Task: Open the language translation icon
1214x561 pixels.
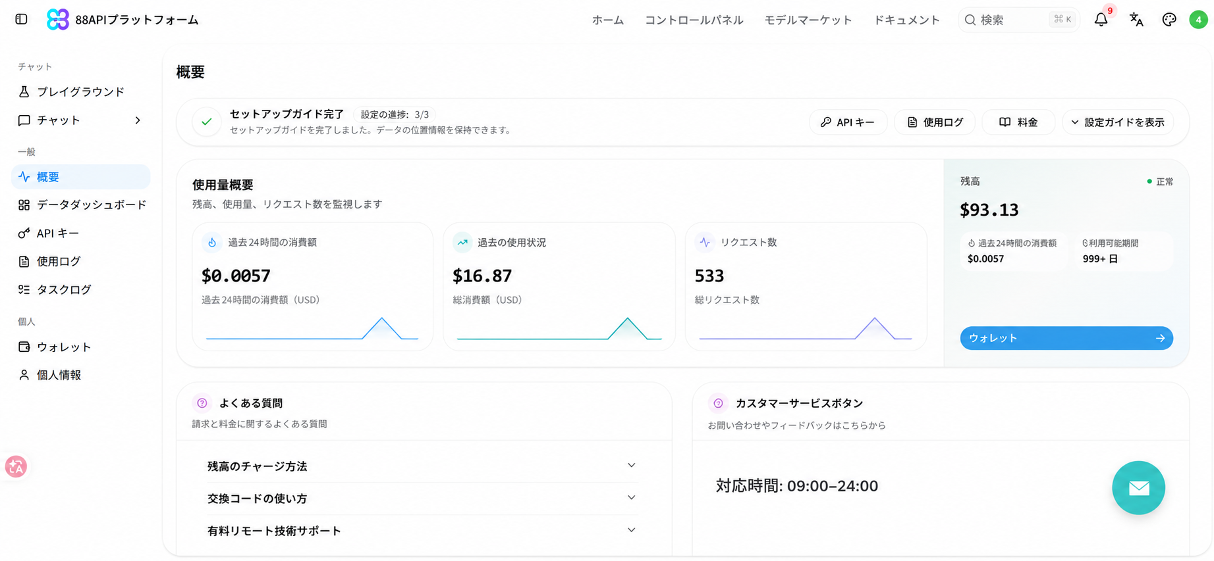Action: (1136, 20)
